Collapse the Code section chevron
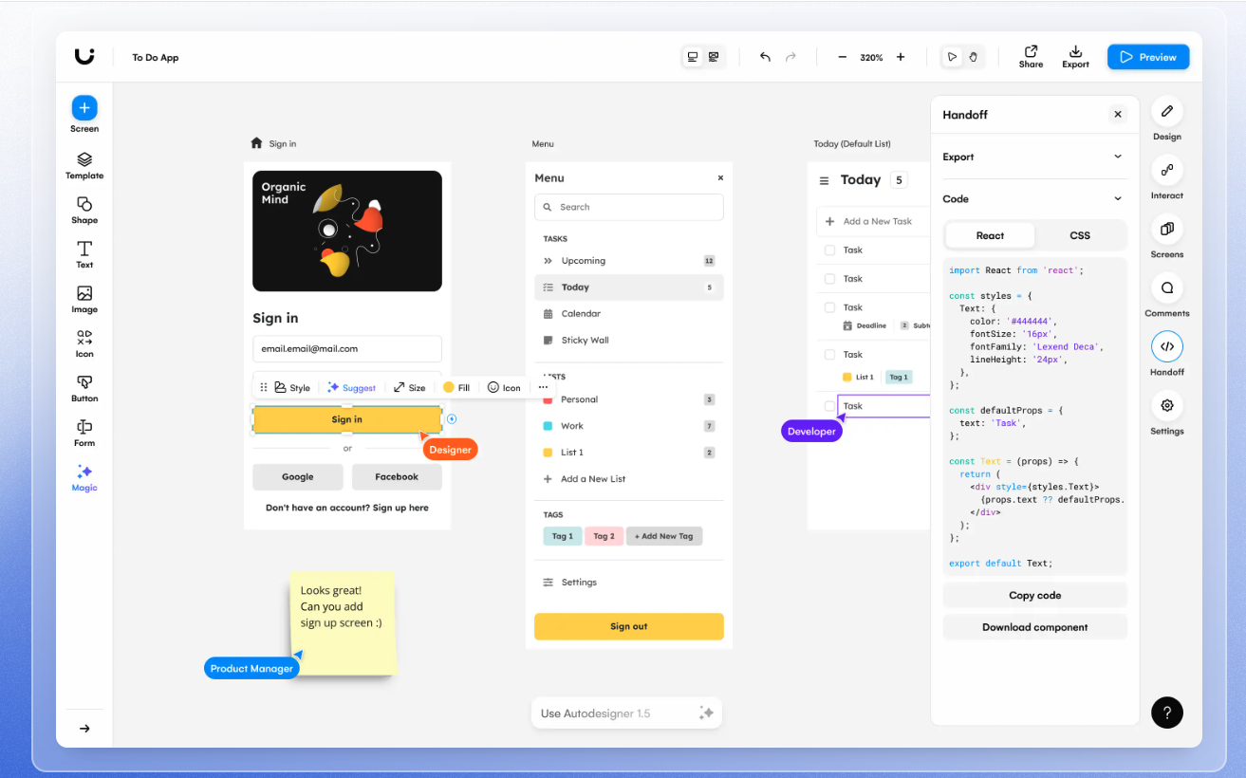 [x=1118, y=198]
